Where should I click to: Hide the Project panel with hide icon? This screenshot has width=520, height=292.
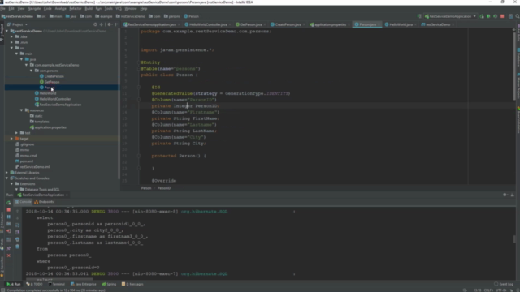(x=116, y=24)
